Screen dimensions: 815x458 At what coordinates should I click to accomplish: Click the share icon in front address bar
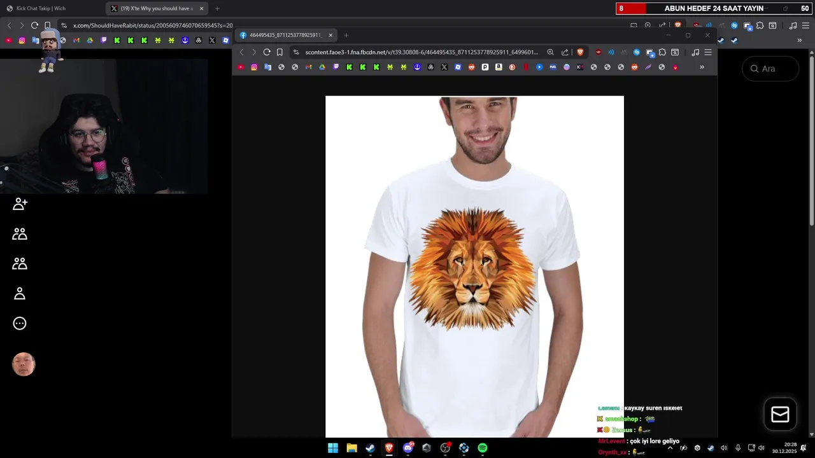click(565, 52)
